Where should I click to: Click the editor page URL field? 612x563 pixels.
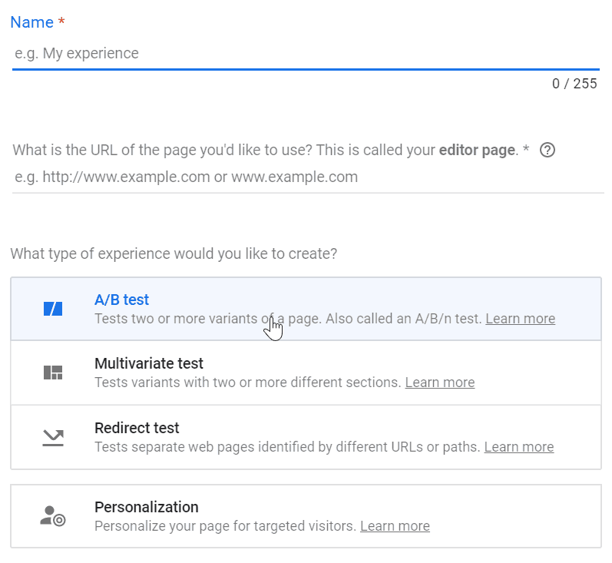(307, 177)
